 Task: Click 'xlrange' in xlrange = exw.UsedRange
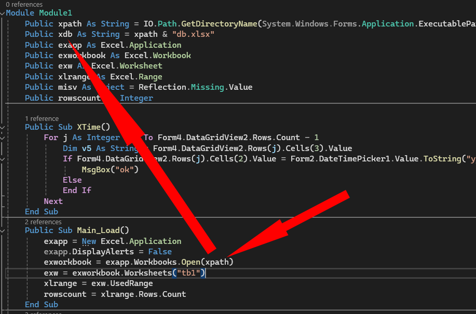click(60, 283)
